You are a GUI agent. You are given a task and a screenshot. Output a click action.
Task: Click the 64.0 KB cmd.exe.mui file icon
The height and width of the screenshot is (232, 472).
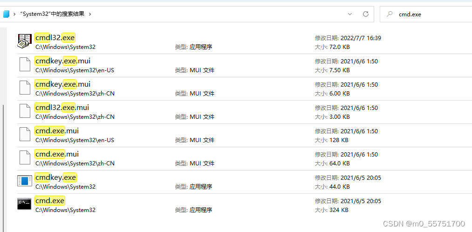(x=25, y=157)
